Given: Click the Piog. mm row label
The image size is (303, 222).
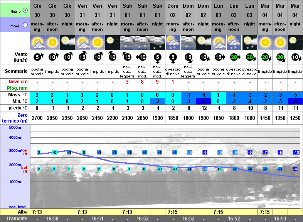Looking at the screenshot, I should [x=17, y=88].
